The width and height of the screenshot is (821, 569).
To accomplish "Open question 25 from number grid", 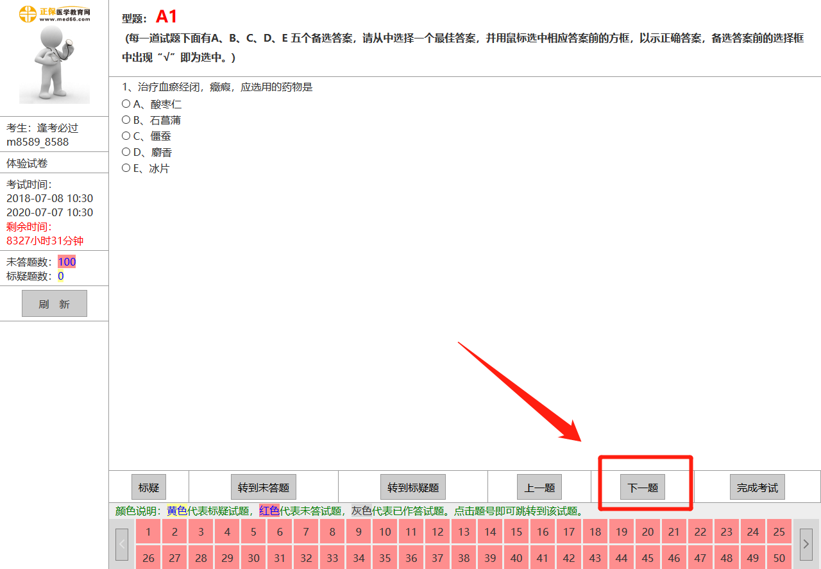I will pyautogui.click(x=779, y=532).
